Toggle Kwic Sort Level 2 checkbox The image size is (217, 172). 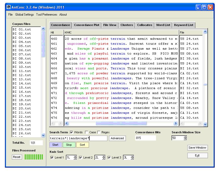pos(80,157)
